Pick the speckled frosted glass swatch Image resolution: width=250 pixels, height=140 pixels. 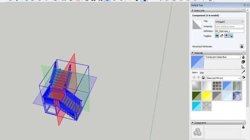(207, 106)
